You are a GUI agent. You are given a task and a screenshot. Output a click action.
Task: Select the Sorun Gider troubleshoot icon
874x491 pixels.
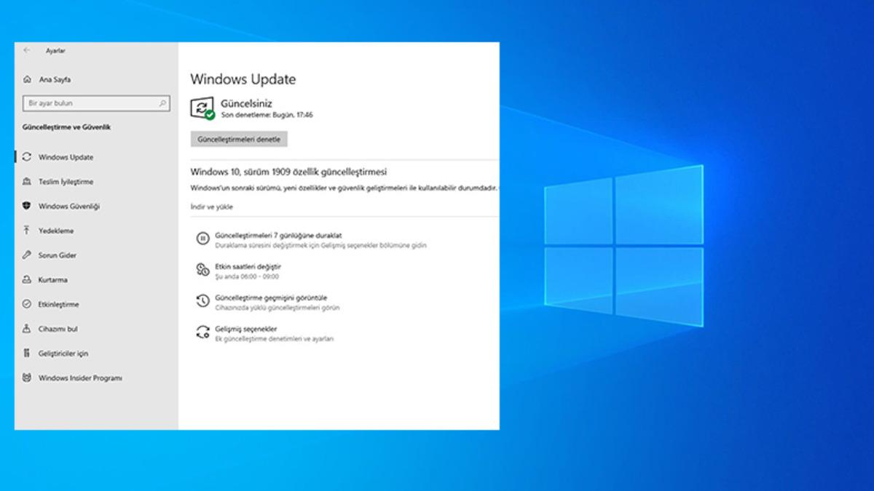coord(27,255)
